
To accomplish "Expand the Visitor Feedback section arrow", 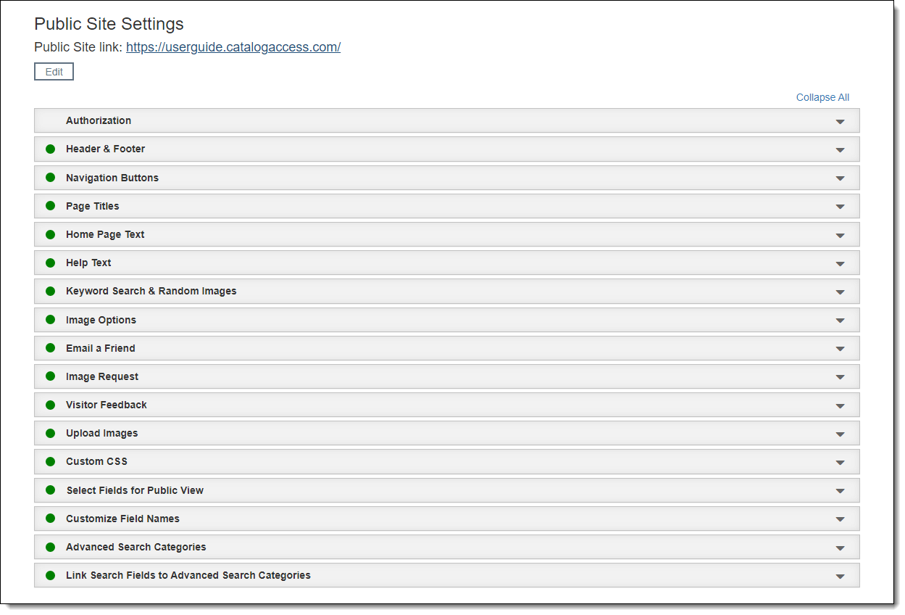I will (x=840, y=406).
